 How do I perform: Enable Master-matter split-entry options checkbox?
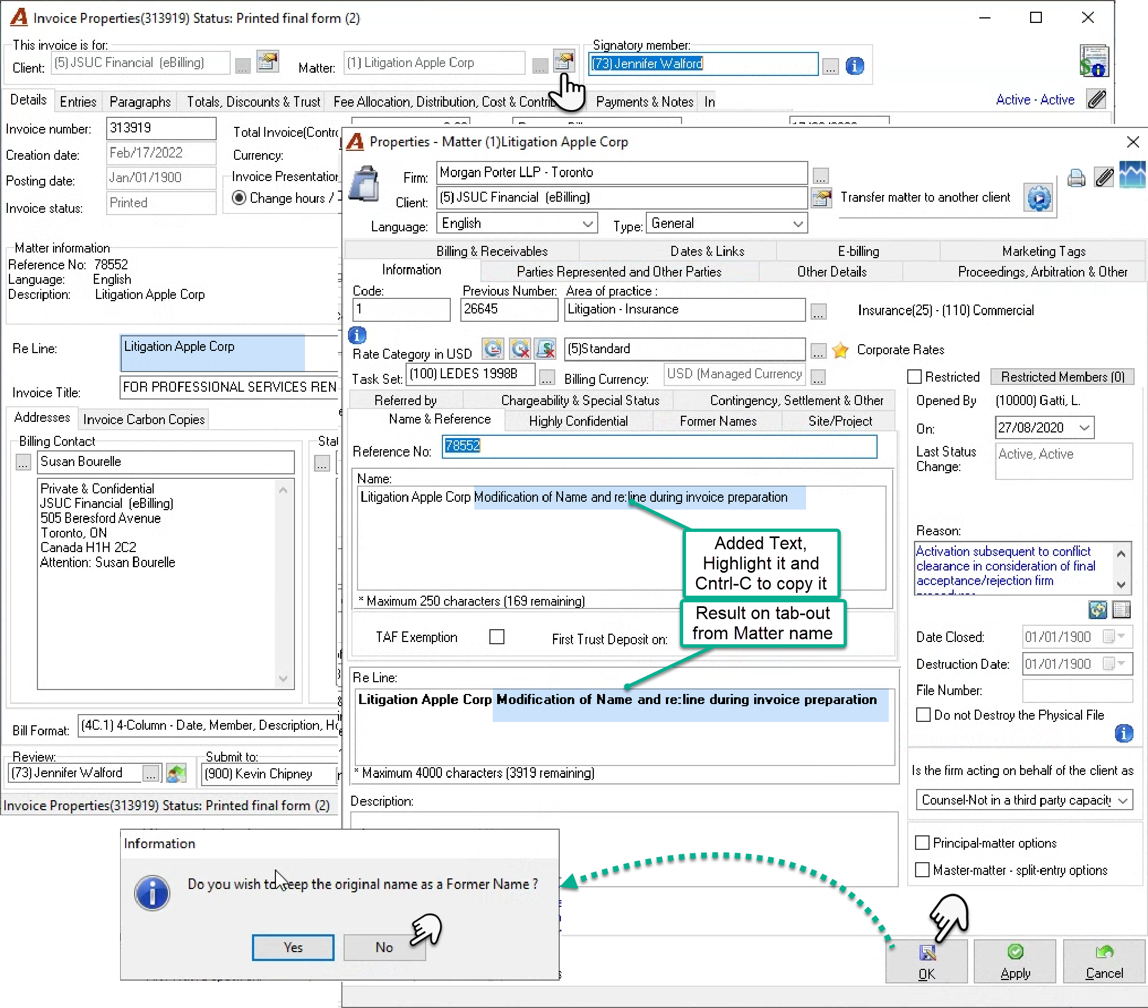922,870
